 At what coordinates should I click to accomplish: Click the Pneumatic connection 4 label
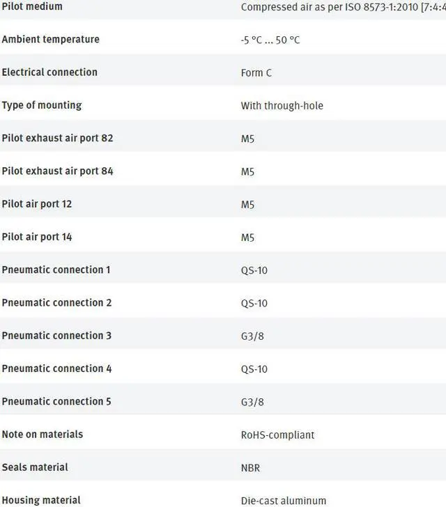click(56, 368)
